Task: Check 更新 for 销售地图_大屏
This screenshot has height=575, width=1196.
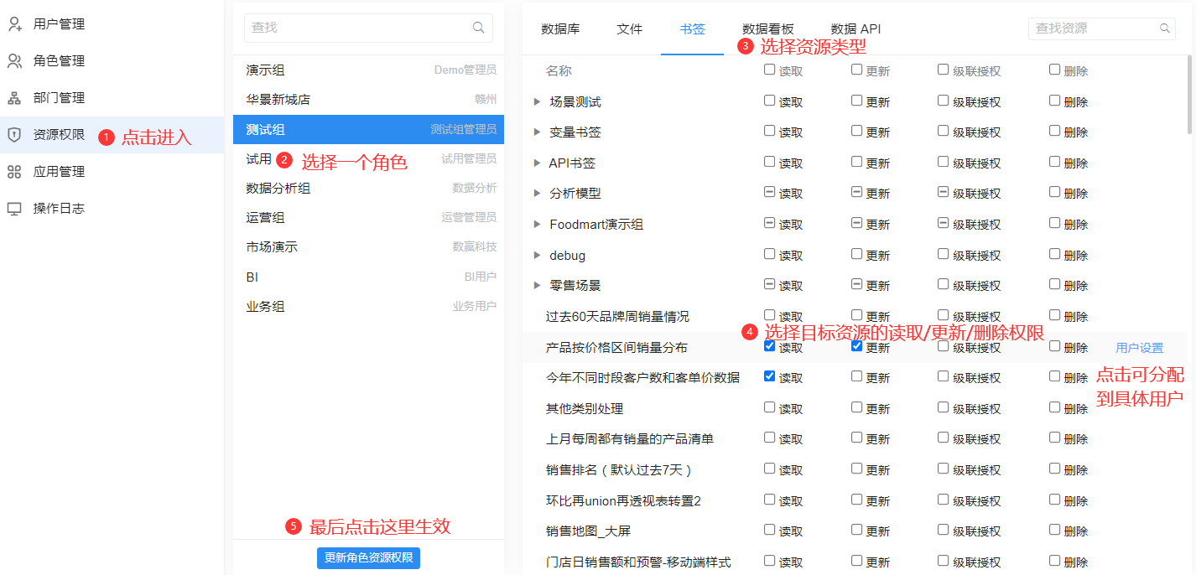Action: (856, 531)
